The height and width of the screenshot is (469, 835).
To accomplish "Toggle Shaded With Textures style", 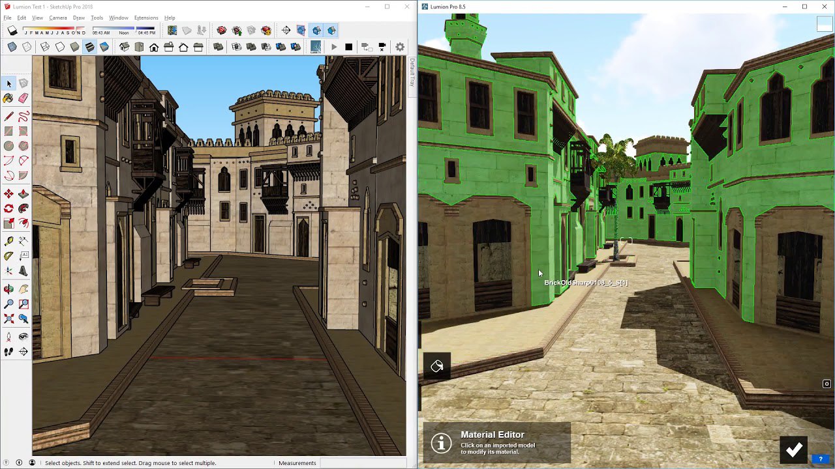I will [x=89, y=47].
